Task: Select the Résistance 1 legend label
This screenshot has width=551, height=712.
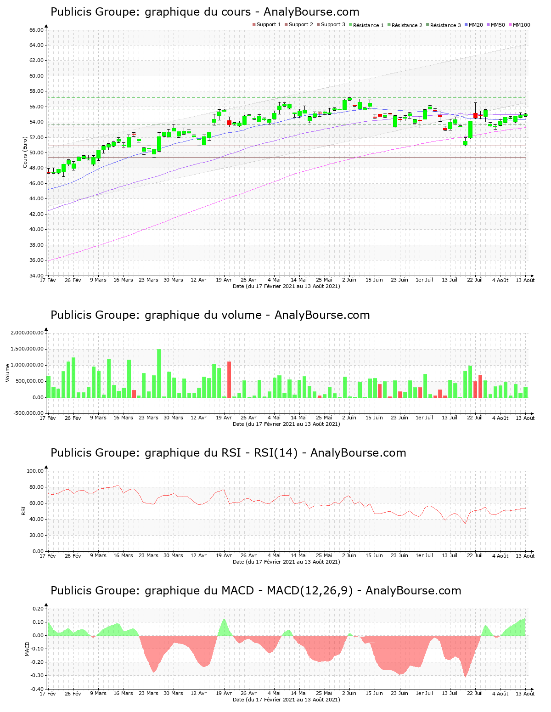Action: click(x=368, y=25)
